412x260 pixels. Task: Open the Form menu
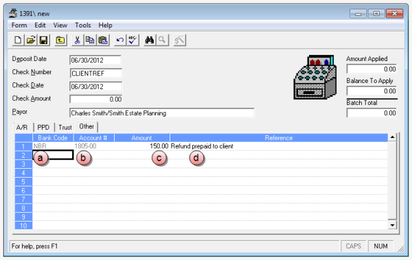19,25
